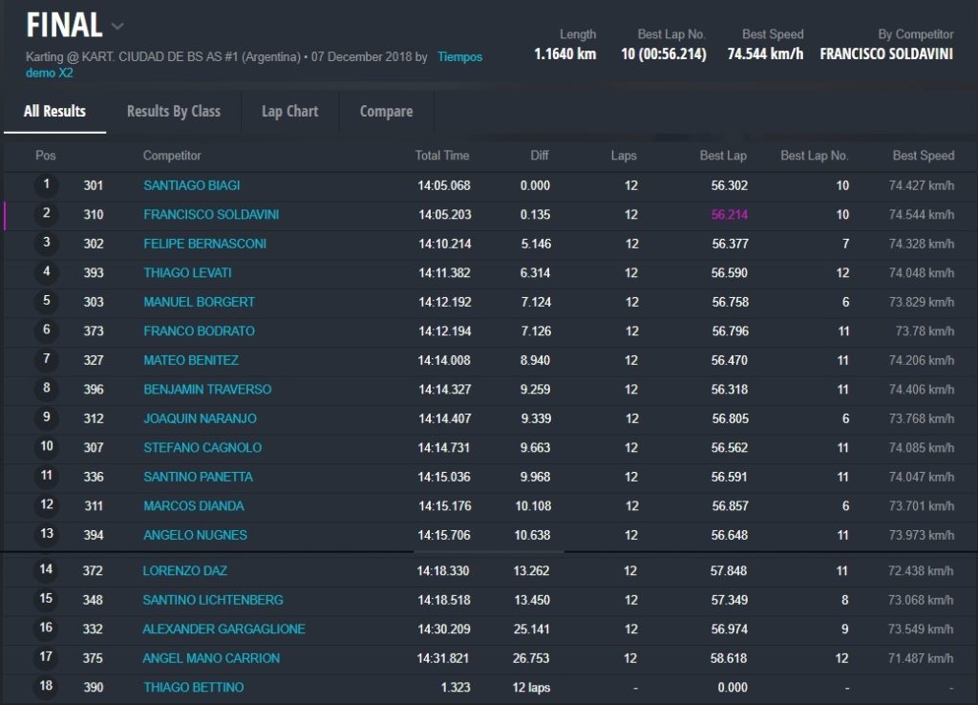This screenshot has width=978, height=705.
Task: Click the position 10 circle badge
Action: click(x=46, y=447)
